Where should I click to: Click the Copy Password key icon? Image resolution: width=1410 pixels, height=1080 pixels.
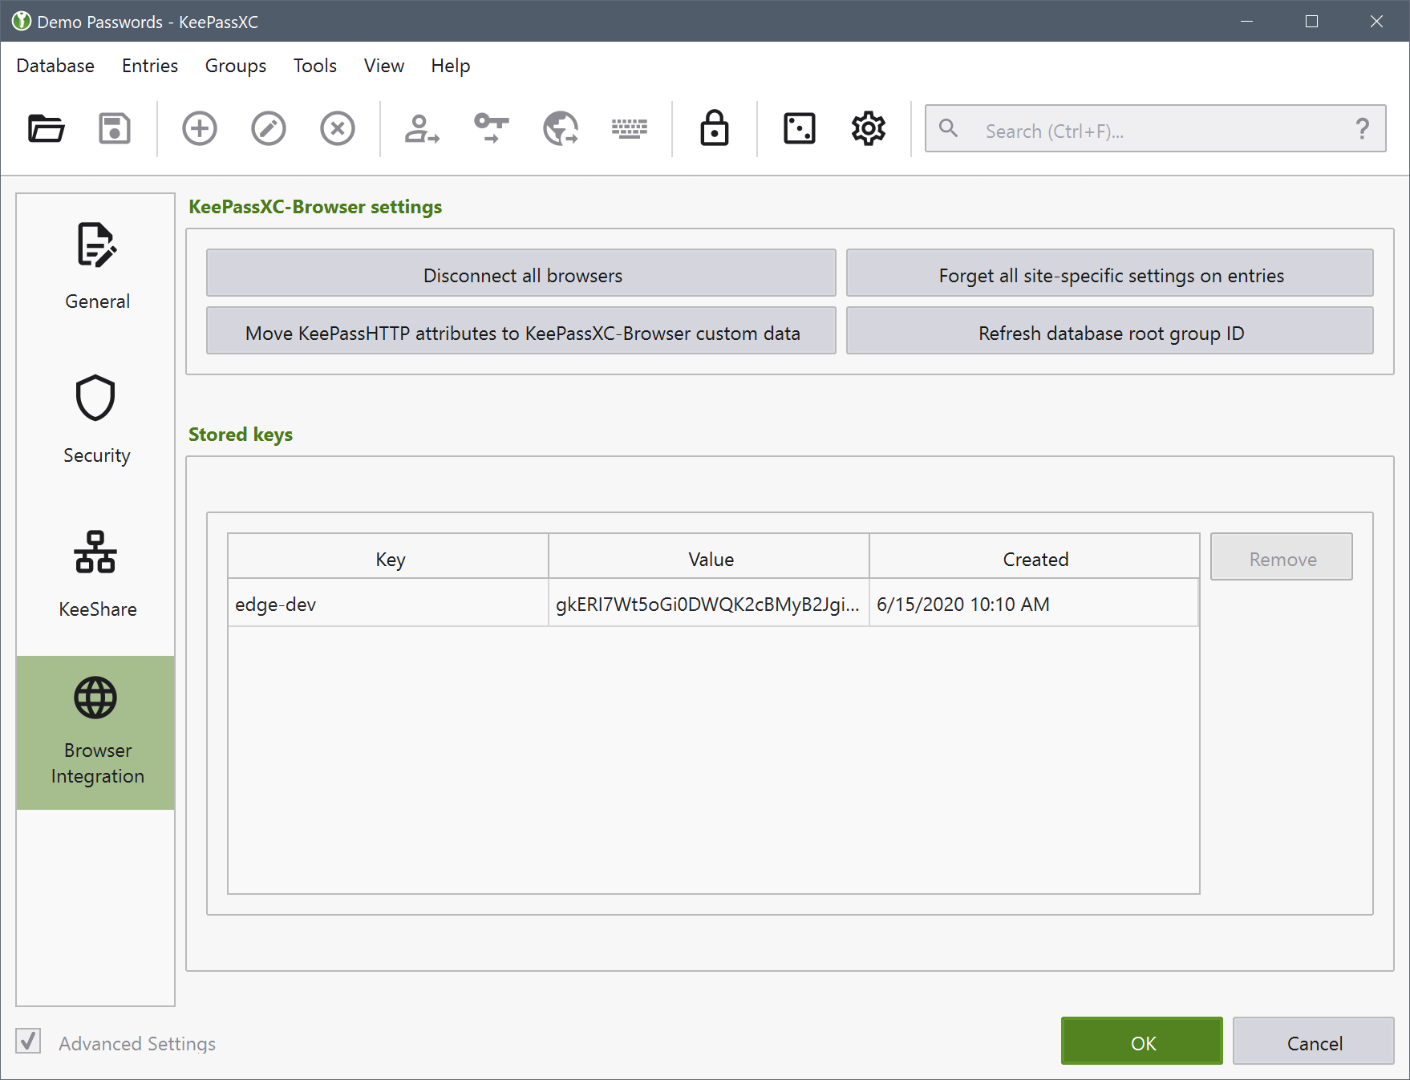[x=491, y=128]
